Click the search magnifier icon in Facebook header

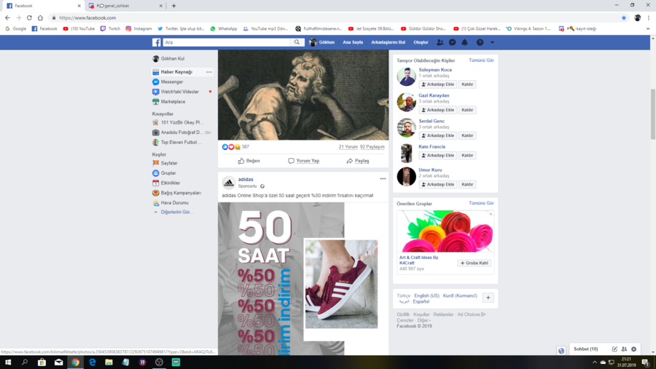pyautogui.click(x=297, y=42)
